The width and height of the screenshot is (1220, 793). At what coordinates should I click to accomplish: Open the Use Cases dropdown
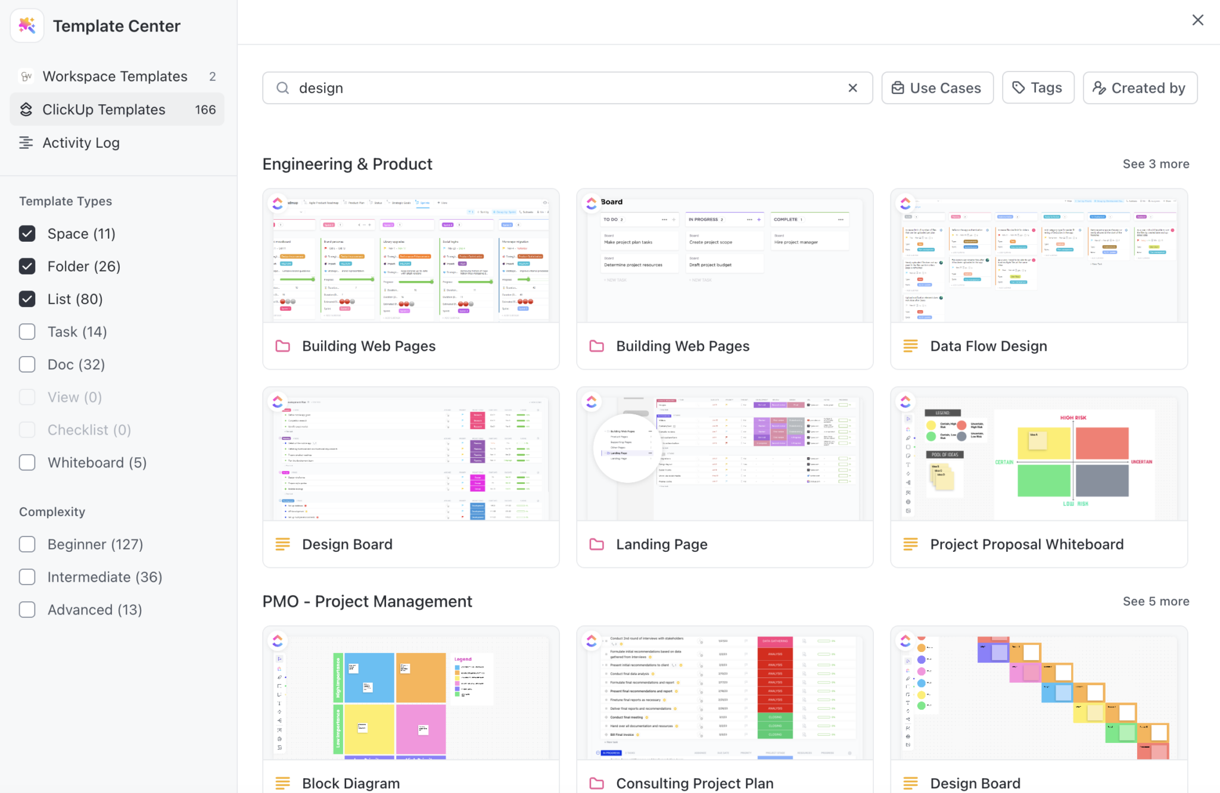pyautogui.click(x=937, y=88)
